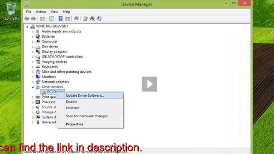Expand the Keyboards node arrow

[x=33, y=67]
